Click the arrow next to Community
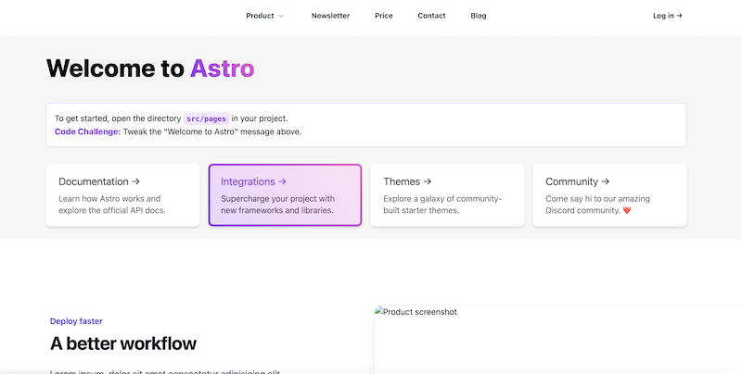 [x=606, y=181]
